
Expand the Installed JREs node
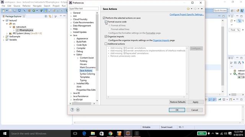pyautogui.click(x=75, y=84)
